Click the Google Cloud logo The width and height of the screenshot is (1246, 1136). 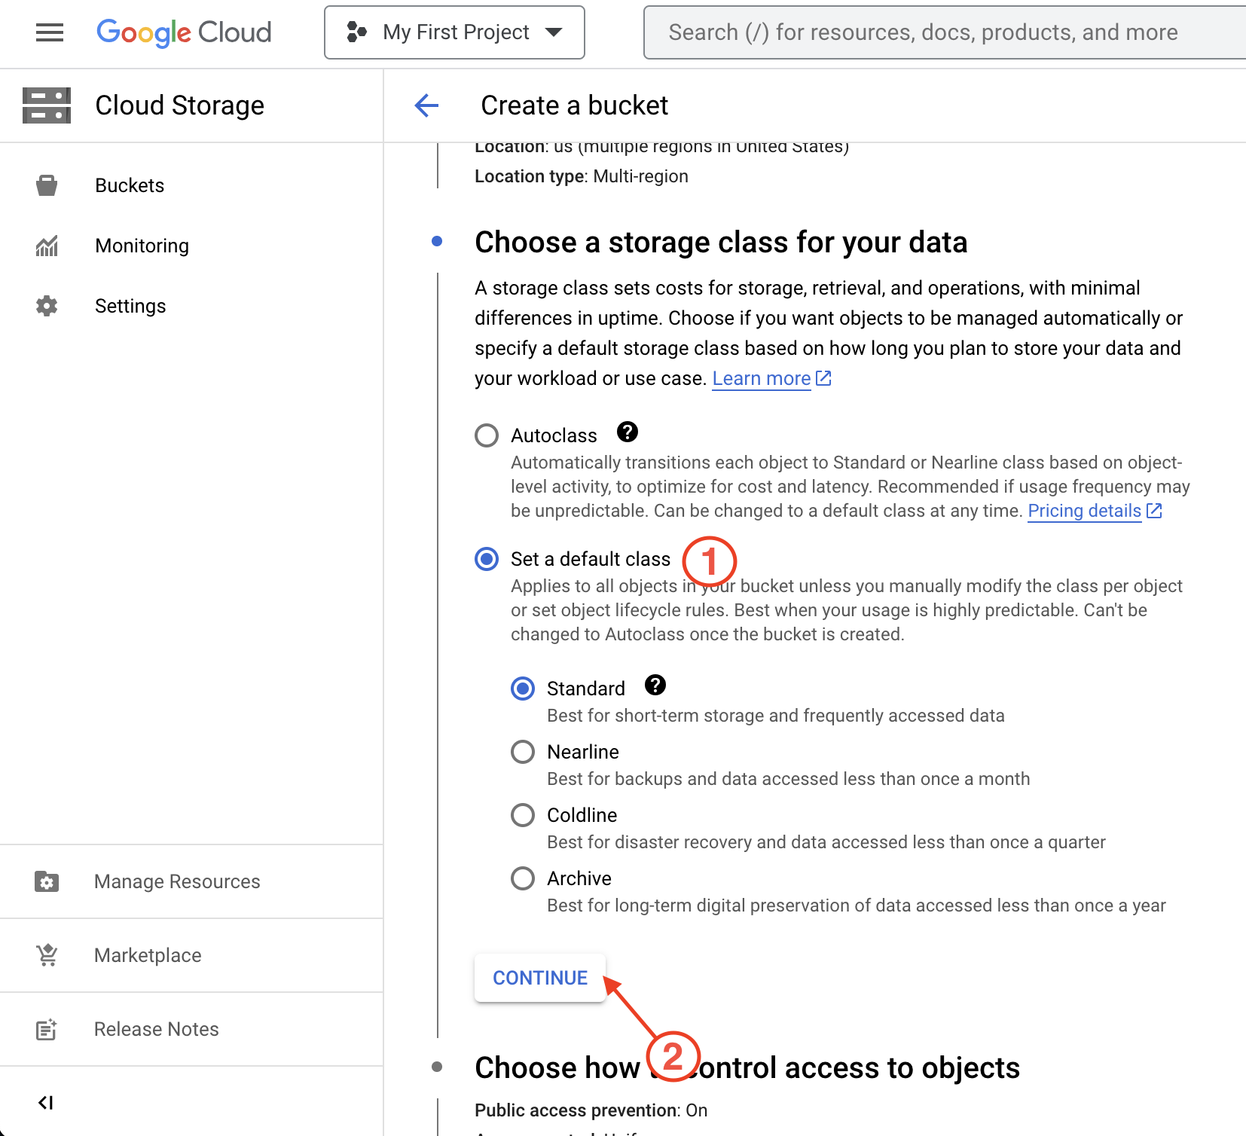pyautogui.click(x=184, y=32)
